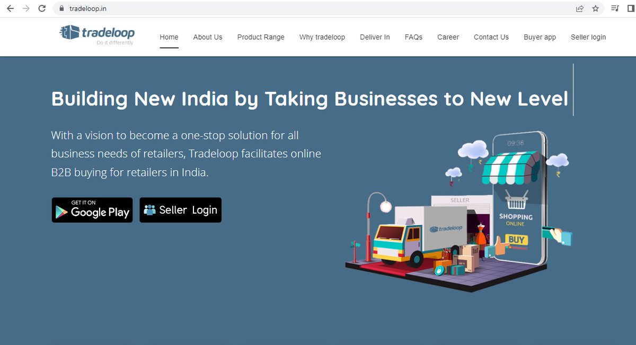Screen dimensions: 636x345
Task: Bookmark this page with the star icon
Action: pos(595,8)
